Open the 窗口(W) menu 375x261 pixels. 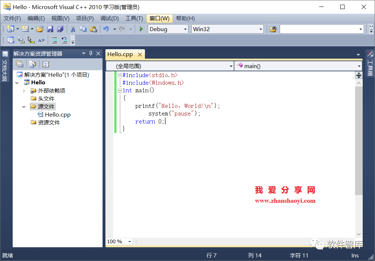click(x=159, y=18)
